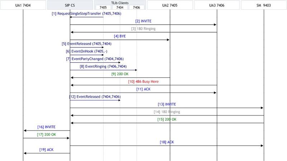Screen dimensions: 287x161
Task: Select the [3] 180 Ringing label
Action: pyautogui.click(x=143, y=29)
